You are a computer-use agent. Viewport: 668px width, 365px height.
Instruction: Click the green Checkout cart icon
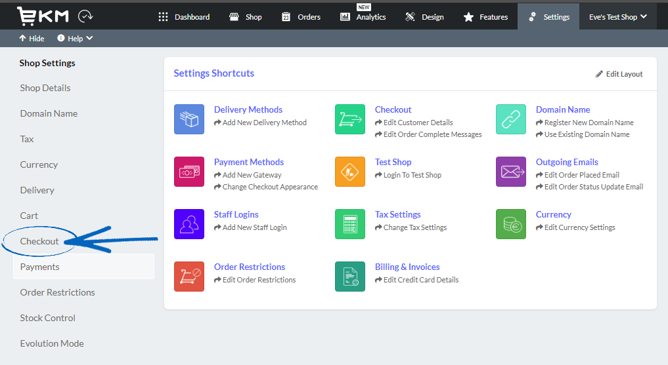click(x=350, y=119)
